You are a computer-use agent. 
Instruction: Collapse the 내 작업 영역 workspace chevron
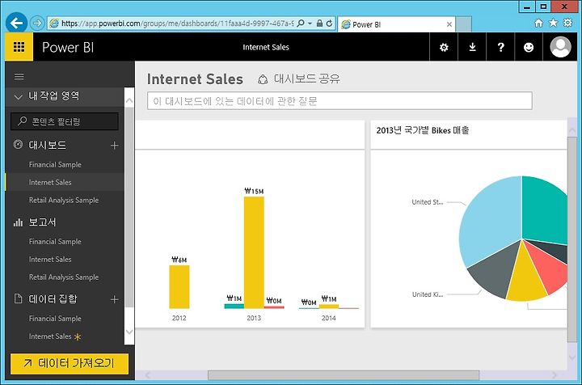(x=18, y=97)
